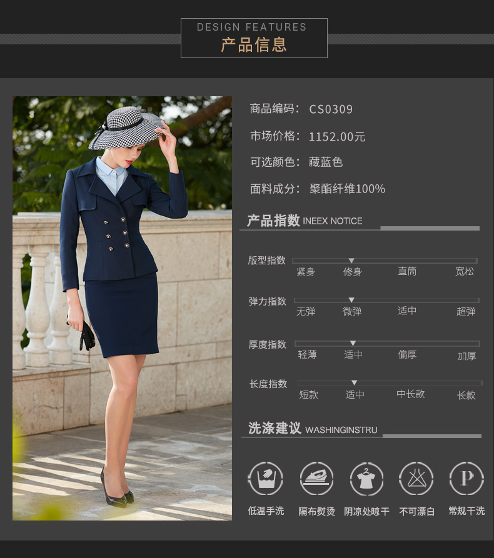Click the 长款 length label
Screen dimensions: 494x558
click(x=466, y=396)
